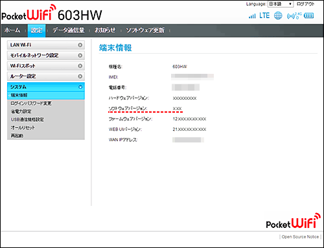Screen dimensions: 324x248
Task: Click the 電話番号 label
Action: pyautogui.click(x=117, y=87)
